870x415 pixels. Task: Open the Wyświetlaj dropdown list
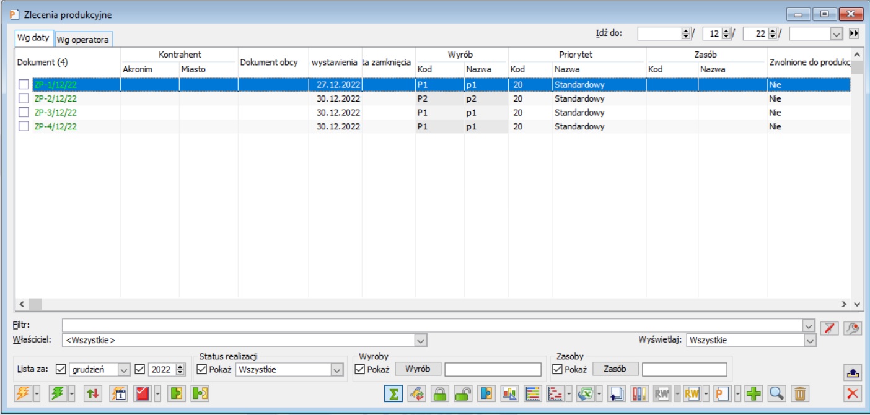(810, 340)
